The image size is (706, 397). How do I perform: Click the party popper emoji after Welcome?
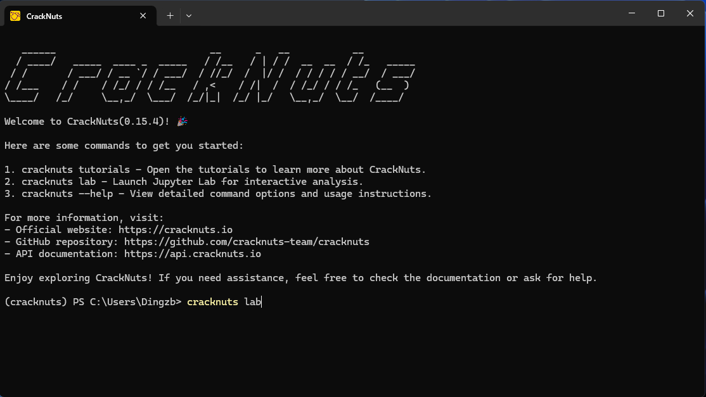[182, 122]
